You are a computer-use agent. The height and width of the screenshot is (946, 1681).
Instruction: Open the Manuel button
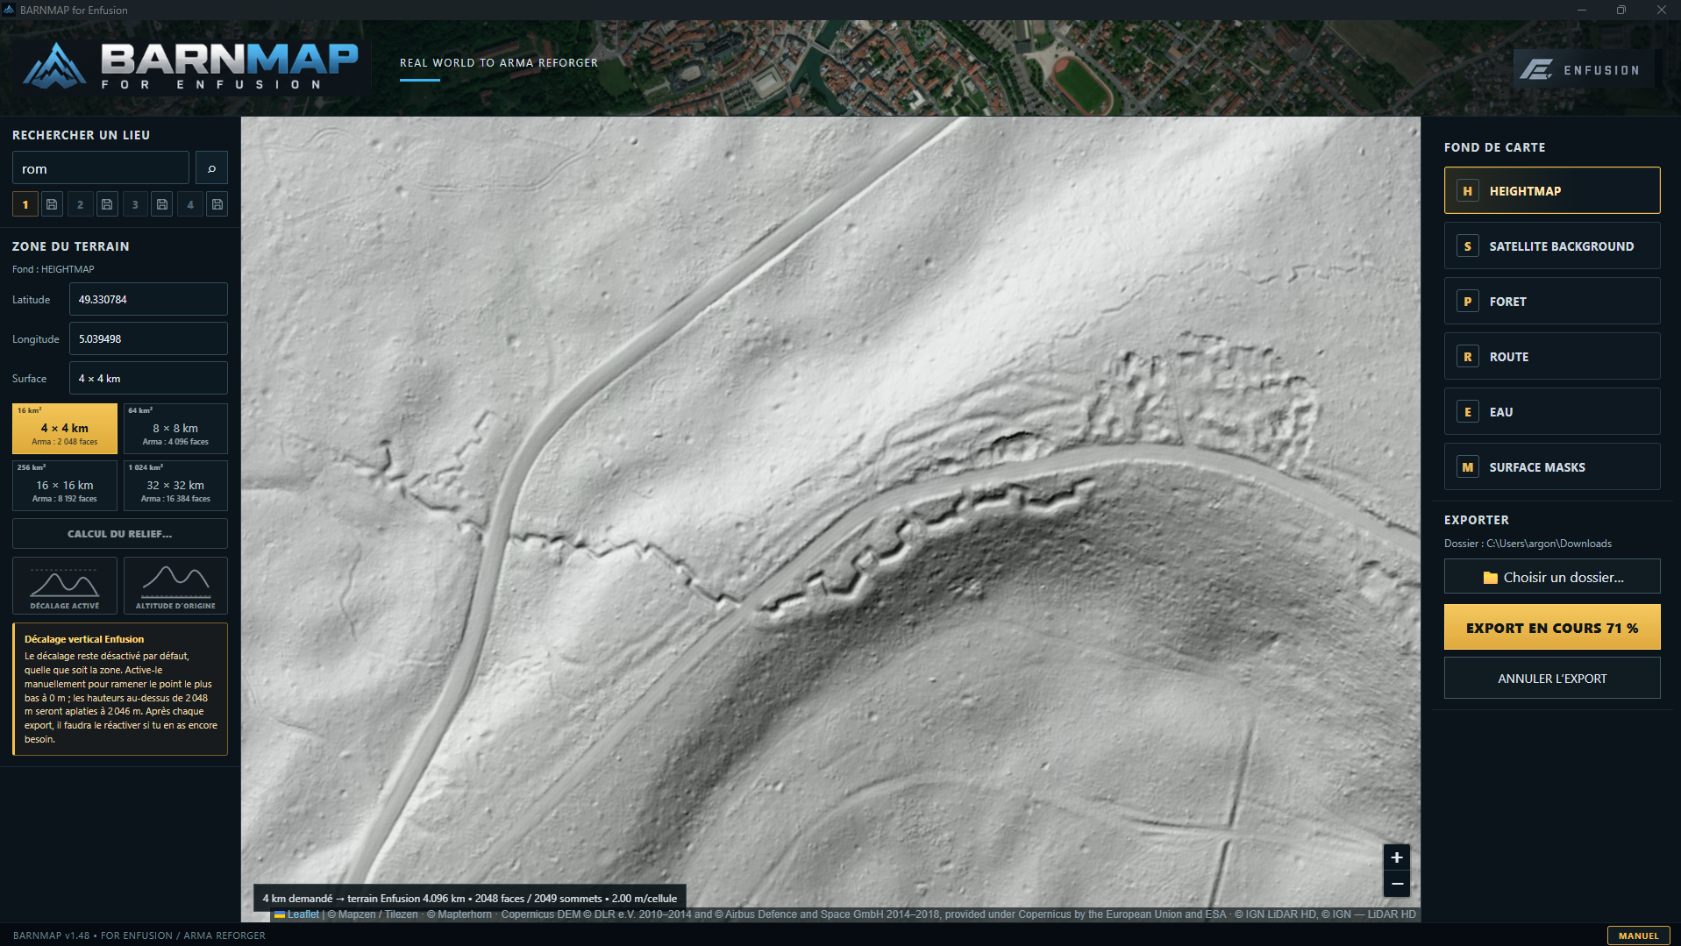(1638, 935)
